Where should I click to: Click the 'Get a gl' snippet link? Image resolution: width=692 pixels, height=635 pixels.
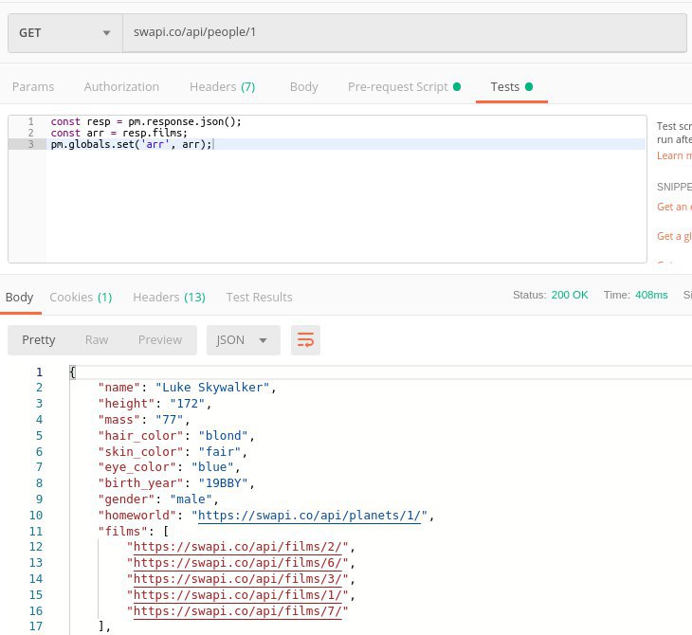coord(674,236)
